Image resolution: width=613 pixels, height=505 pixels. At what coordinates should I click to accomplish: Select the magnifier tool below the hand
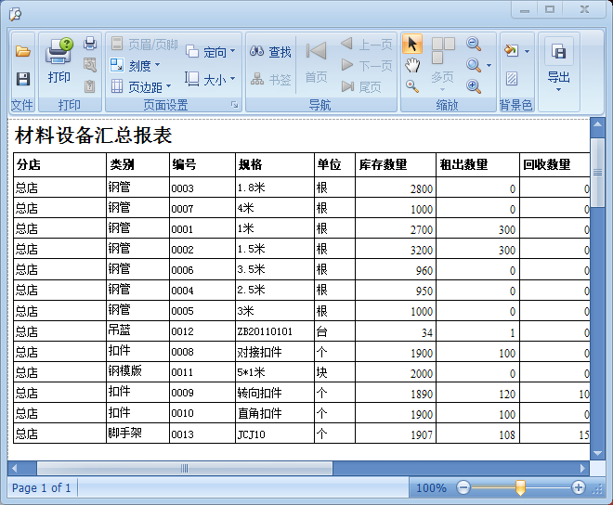pos(413,86)
